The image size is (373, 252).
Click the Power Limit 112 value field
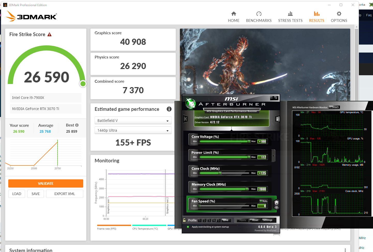(x=262, y=157)
